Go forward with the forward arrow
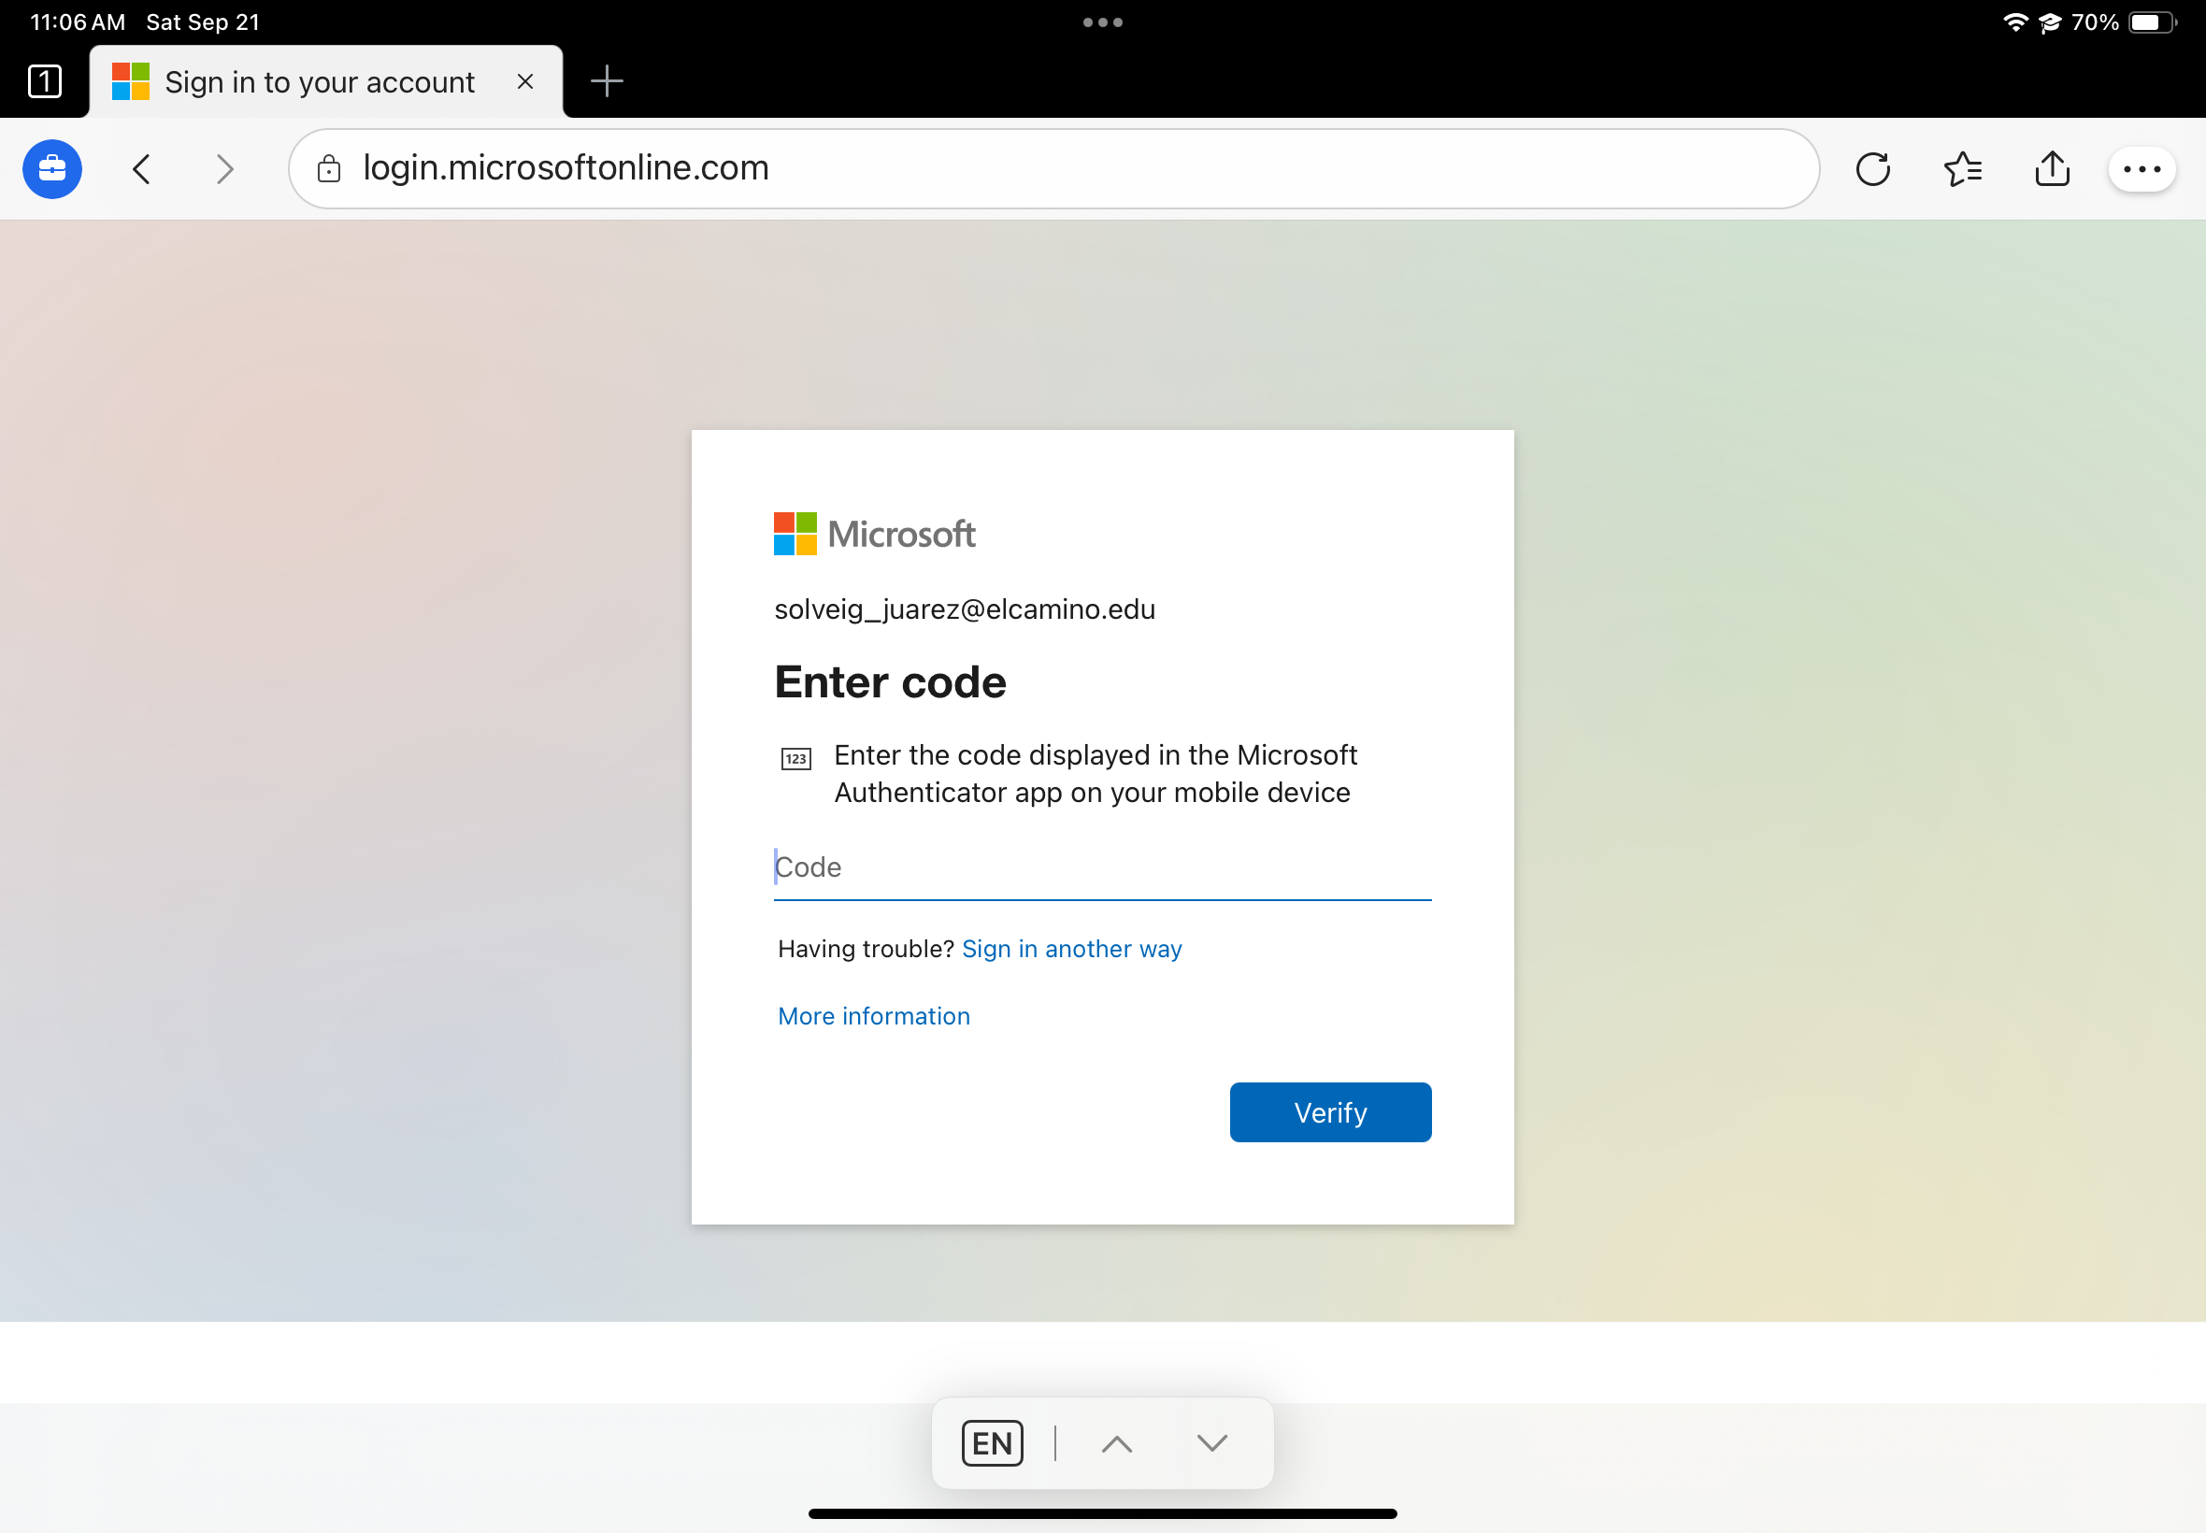The image size is (2206, 1533). [x=224, y=169]
